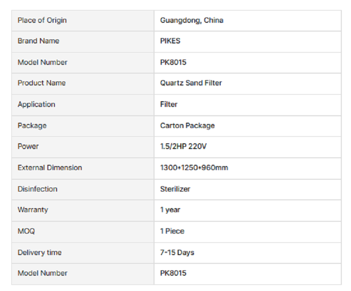Select the PIKES brand value
This screenshot has height=291, width=351.
pos(170,41)
